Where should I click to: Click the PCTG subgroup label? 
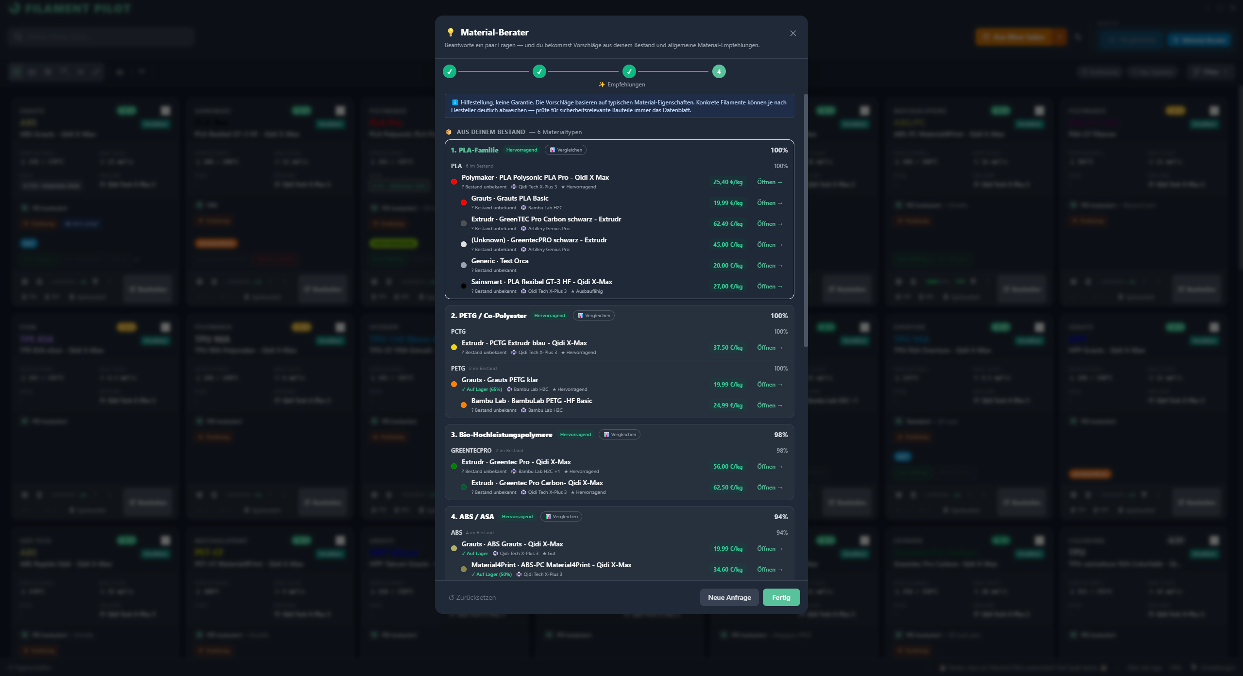(x=458, y=332)
